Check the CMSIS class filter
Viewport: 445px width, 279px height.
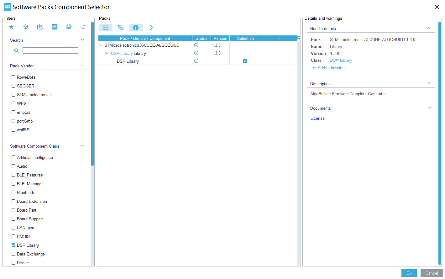[x=13, y=236]
